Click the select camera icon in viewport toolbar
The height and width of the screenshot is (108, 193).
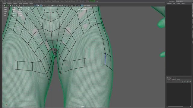click(4, 5)
